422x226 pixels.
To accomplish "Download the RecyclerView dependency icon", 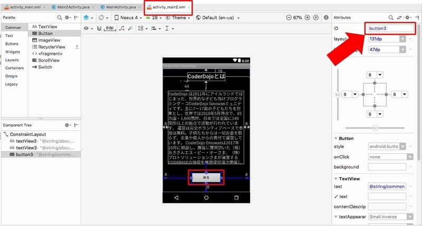I will click(77, 47).
